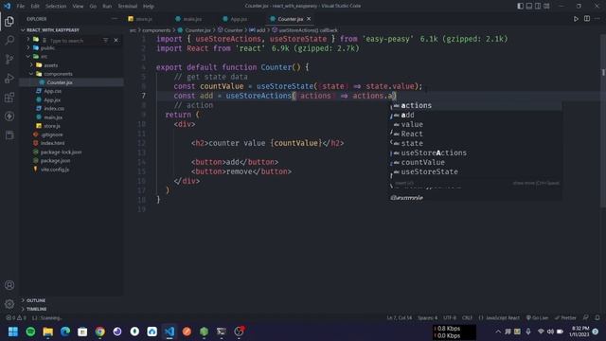The width and height of the screenshot is (606, 341).
Task: Toggle secondary side bar layout button
Action: click(538, 6)
